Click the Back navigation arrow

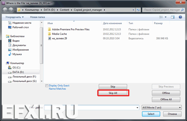[5, 10]
